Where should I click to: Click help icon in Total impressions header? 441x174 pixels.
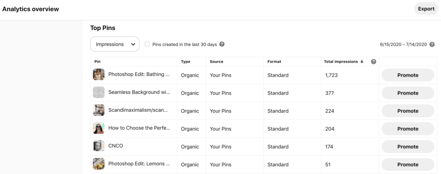373,62
